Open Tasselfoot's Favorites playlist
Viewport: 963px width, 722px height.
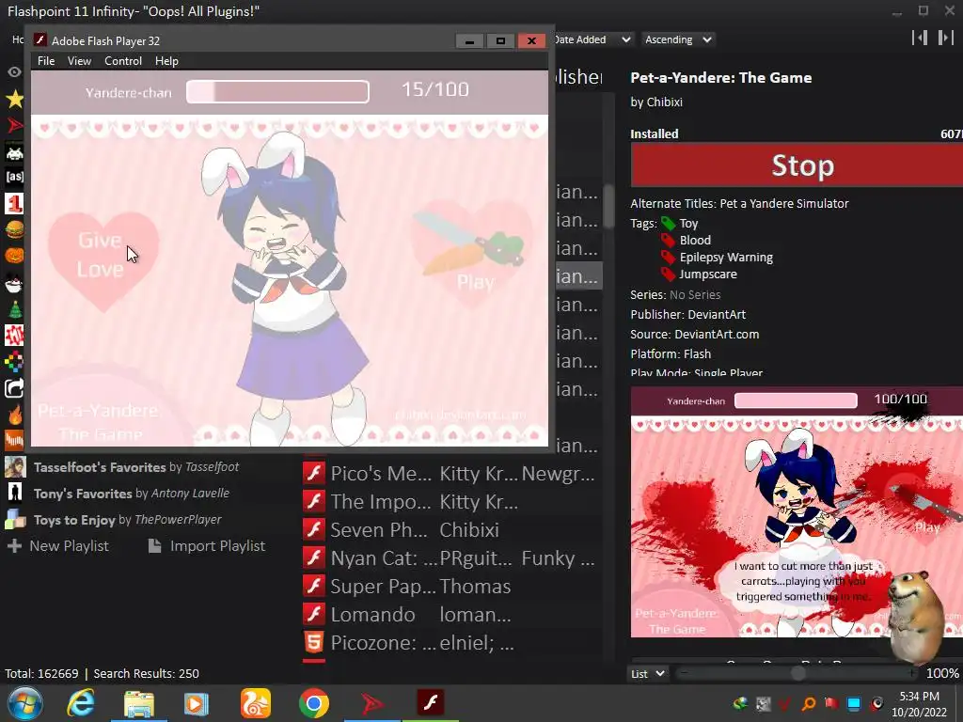[136, 467]
